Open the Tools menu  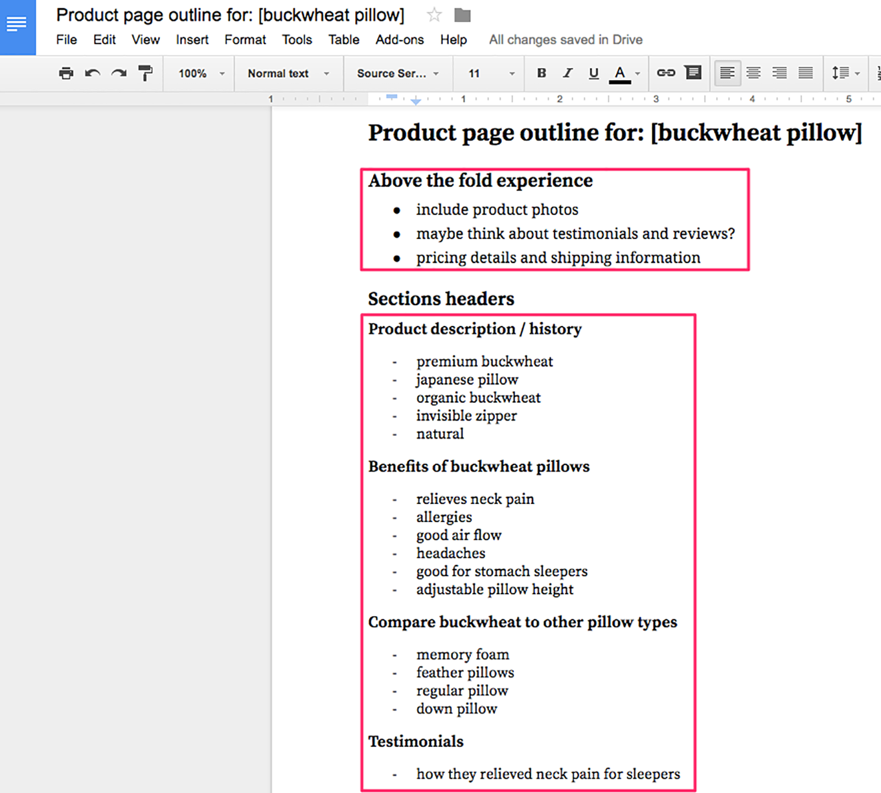pyautogui.click(x=297, y=40)
